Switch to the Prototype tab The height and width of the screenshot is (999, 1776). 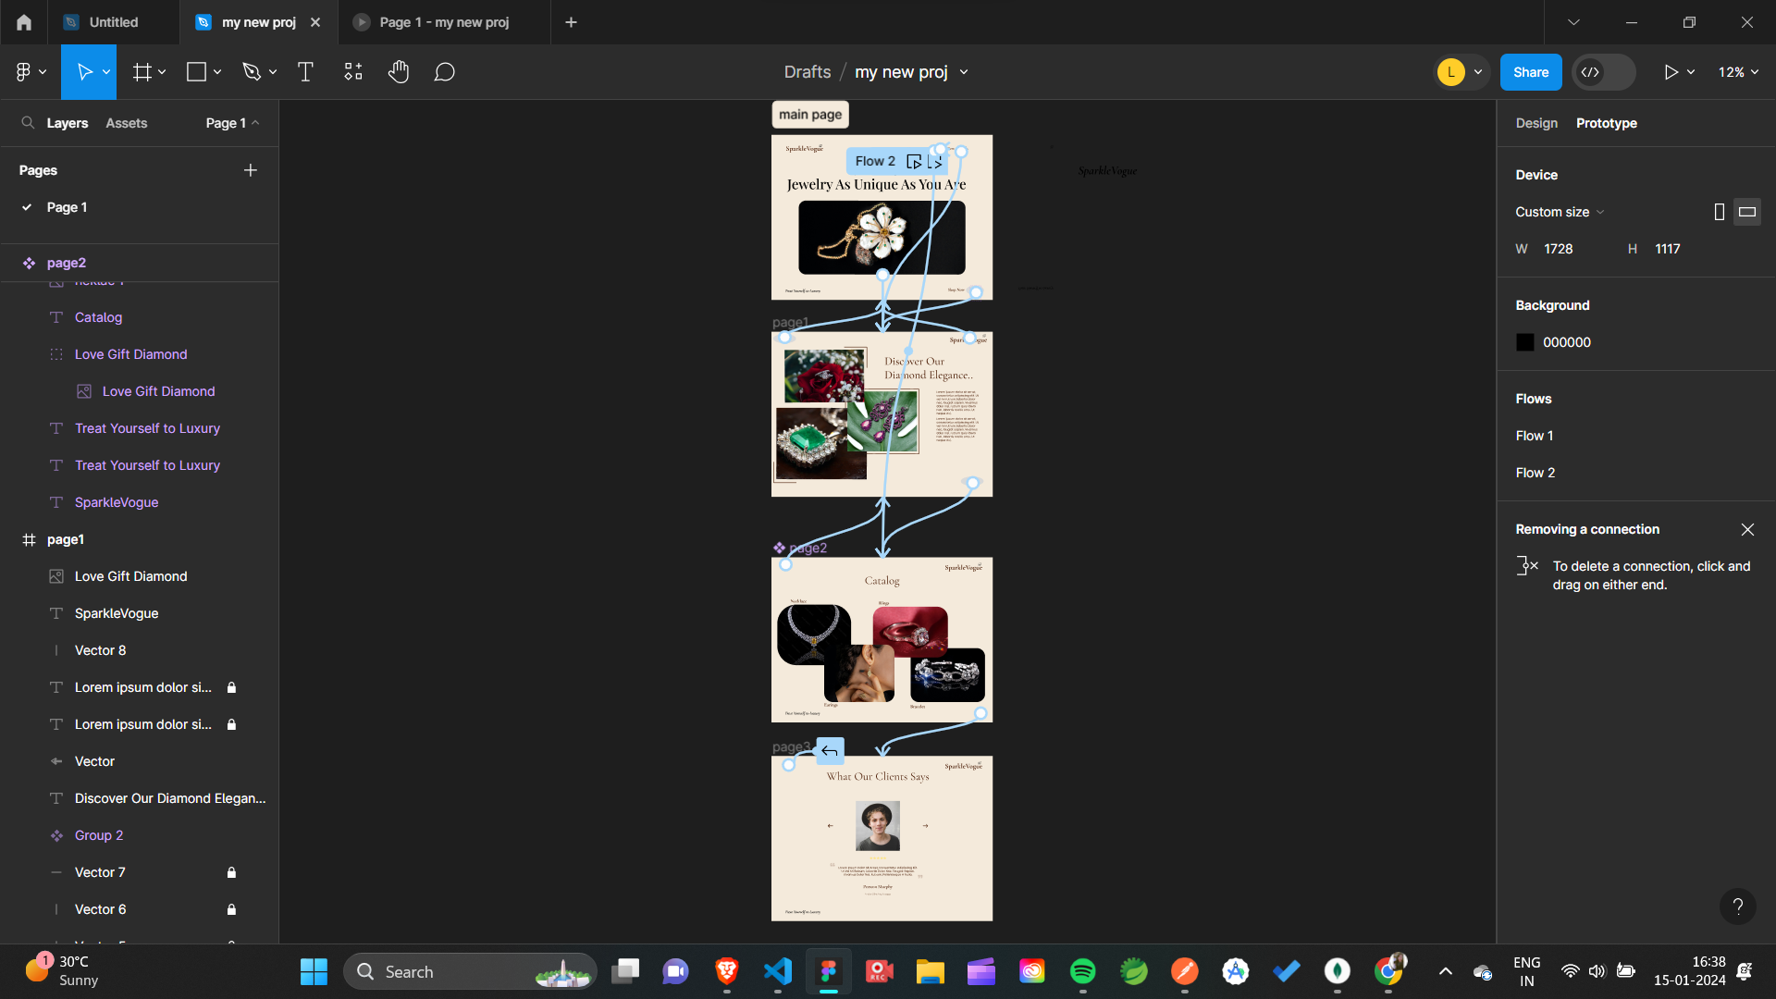(1607, 123)
